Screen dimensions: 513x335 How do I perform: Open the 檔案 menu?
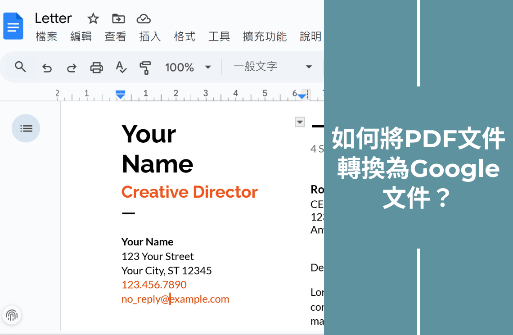46,36
